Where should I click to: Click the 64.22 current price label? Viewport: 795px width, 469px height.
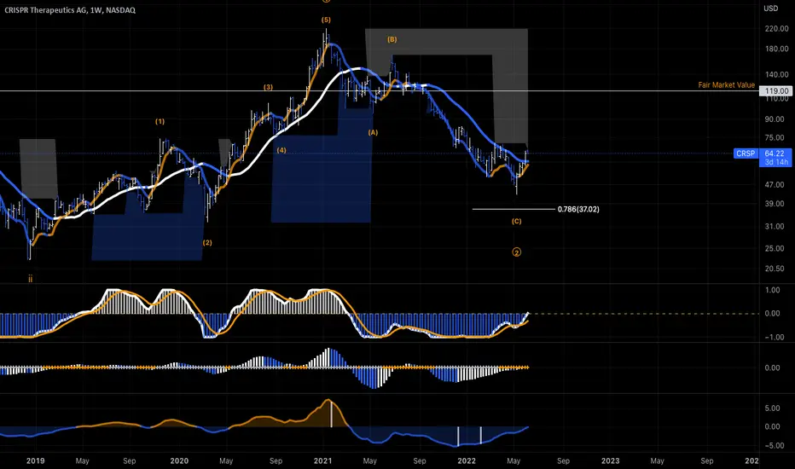point(775,153)
